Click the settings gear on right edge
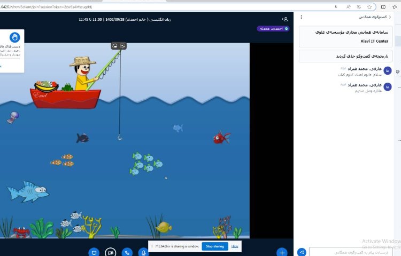The width and height of the screenshot is (401, 256). (x=397, y=71)
